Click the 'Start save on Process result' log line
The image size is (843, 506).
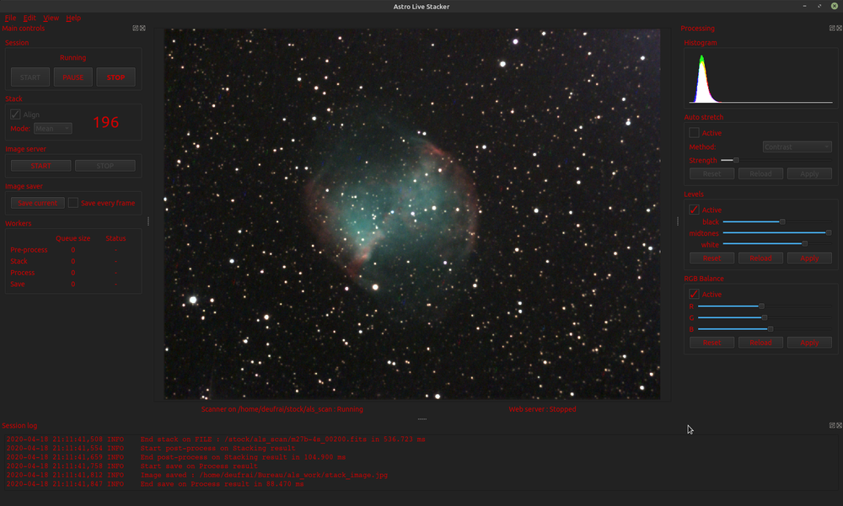point(132,466)
